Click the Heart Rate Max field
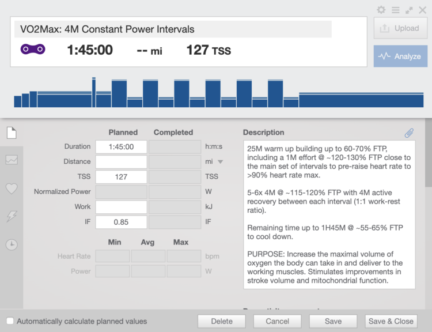432x332 pixels. pos(184,256)
